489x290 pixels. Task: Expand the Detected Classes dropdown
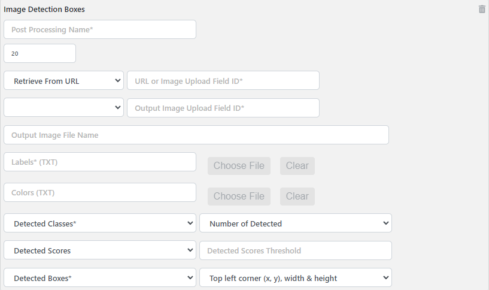(100, 223)
